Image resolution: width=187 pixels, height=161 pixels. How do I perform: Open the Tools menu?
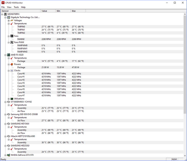point(16,7)
